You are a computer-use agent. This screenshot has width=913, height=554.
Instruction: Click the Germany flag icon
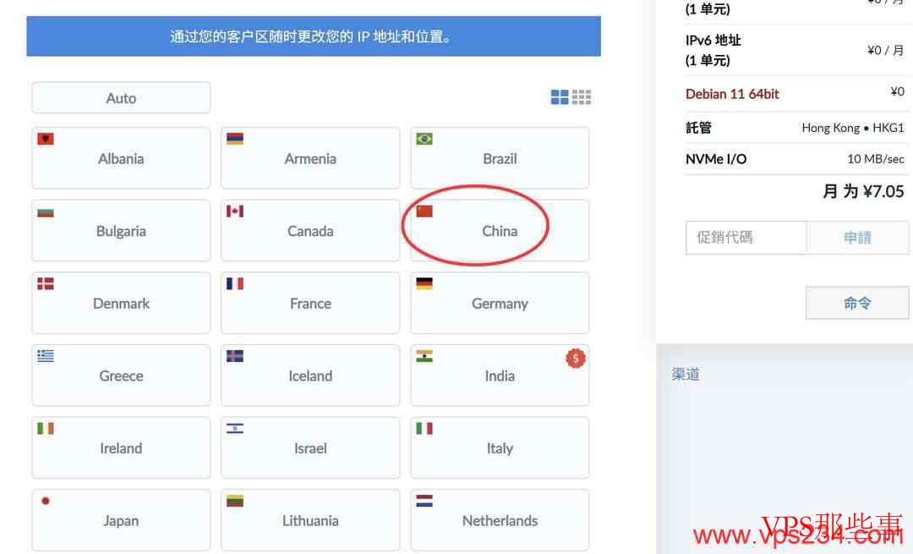[x=424, y=283]
